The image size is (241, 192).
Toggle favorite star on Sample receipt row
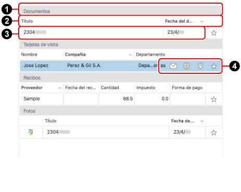click(x=213, y=99)
